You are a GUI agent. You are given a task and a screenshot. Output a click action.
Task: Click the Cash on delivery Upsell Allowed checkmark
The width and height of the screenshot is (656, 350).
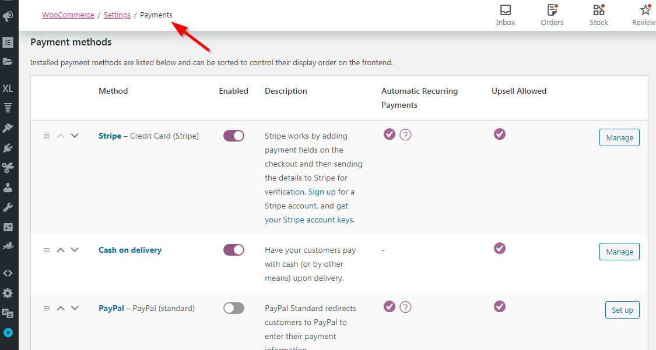(500, 248)
